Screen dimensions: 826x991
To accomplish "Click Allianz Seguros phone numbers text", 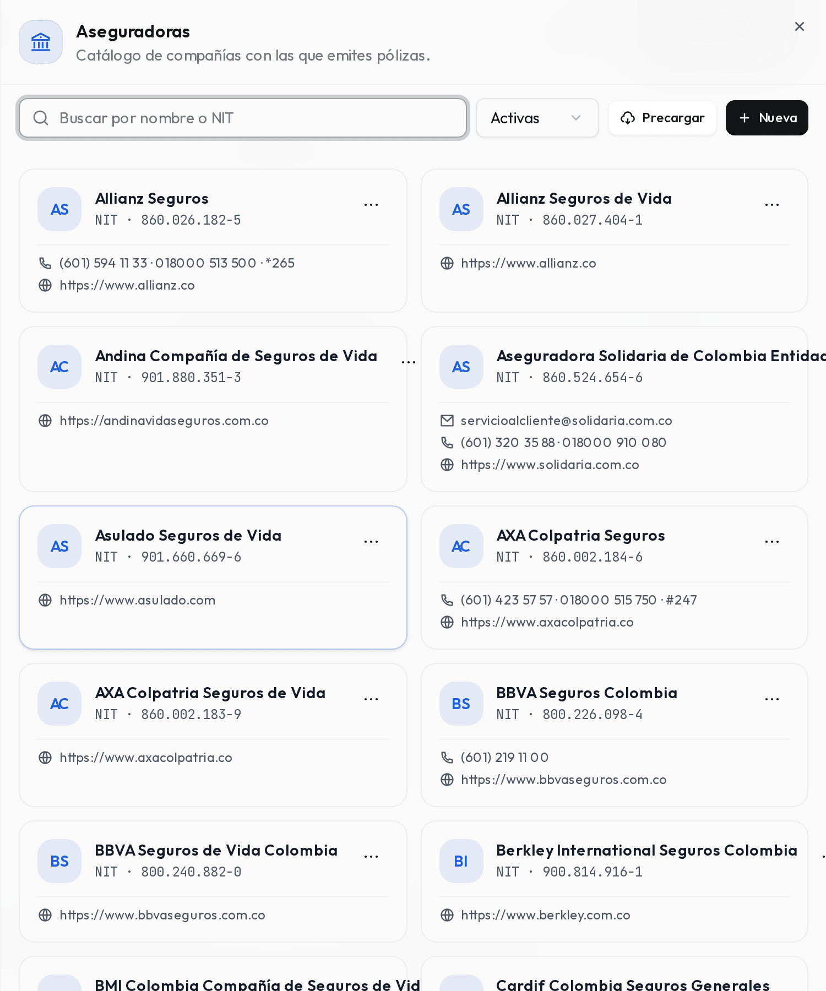I will (177, 263).
